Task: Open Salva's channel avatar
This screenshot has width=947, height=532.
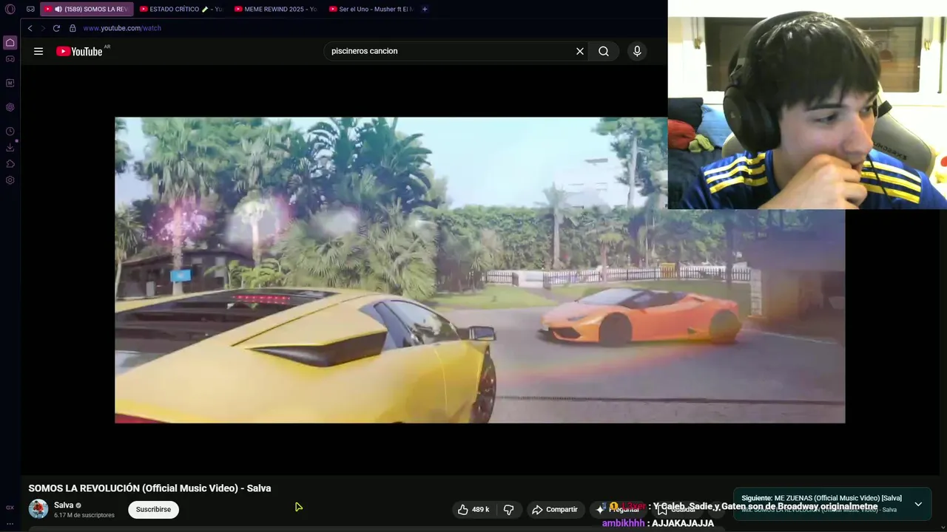Action: pyautogui.click(x=38, y=509)
